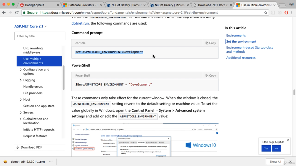Click the dotnet-sdk package file icon

[x=5, y=162]
